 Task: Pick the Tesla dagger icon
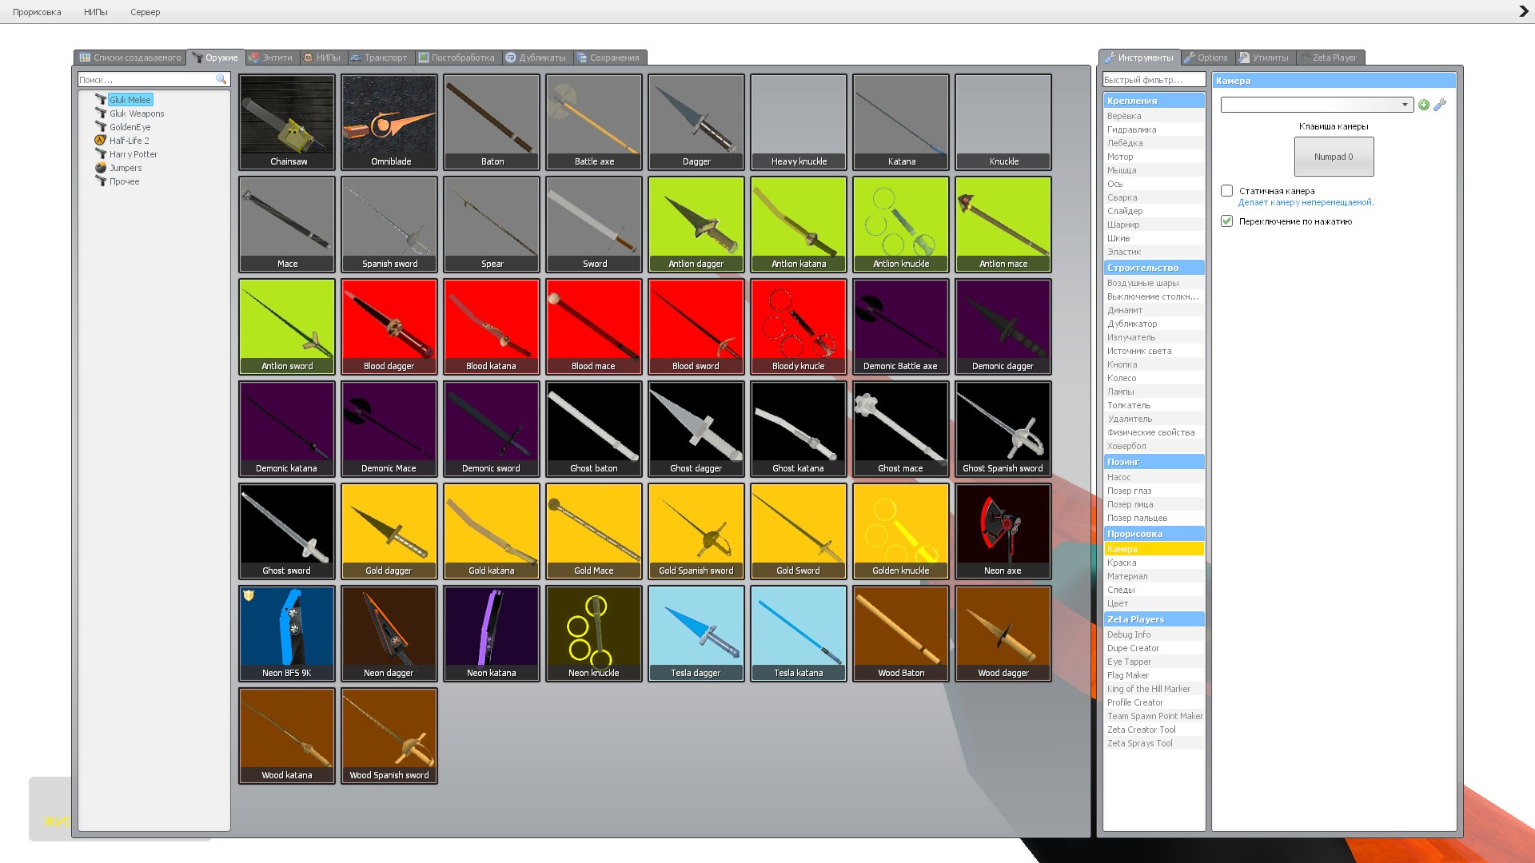point(696,634)
